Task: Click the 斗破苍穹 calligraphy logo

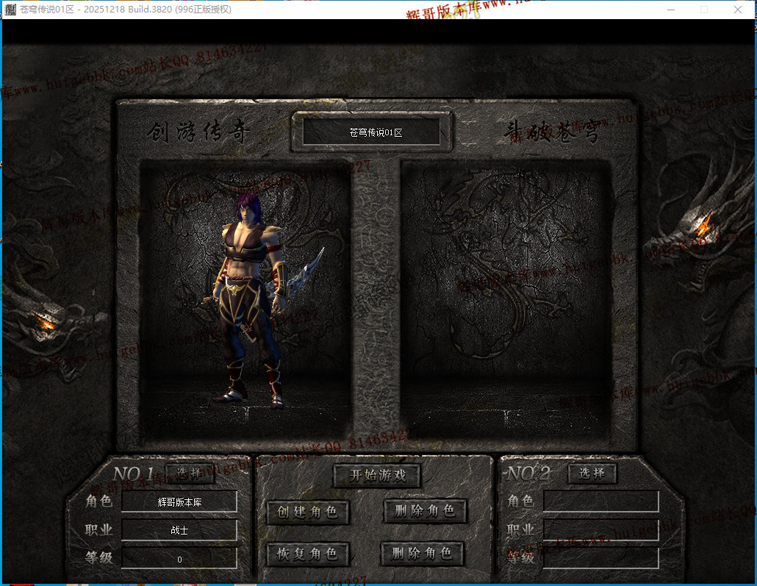Action: [x=552, y=132]
